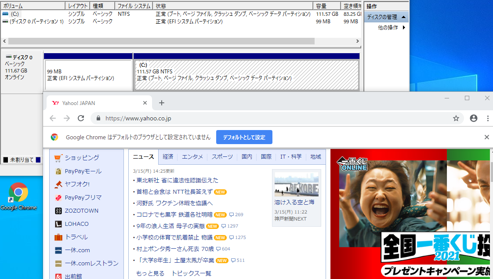Screen dimensions: 493x279
Task: Select the (C:) 111.57 GB NTFS partition block
Action: 247,75
